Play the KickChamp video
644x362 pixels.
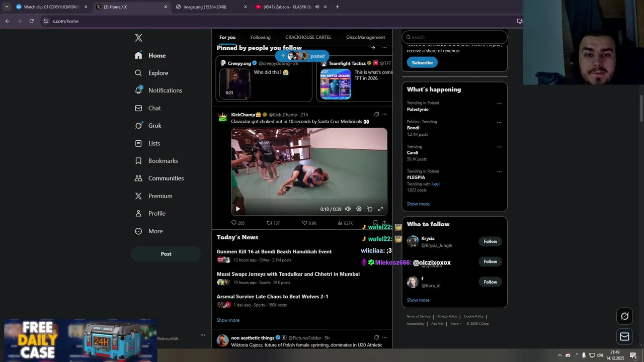(238, 209)
